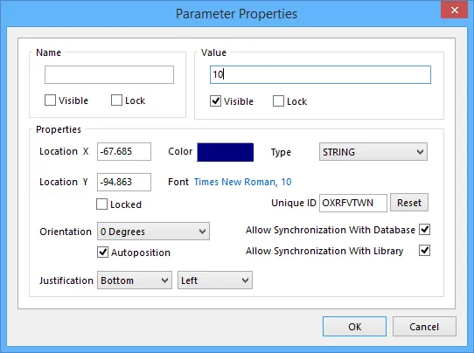Open the Times New Roman, 10 font link
This screenshot has height=353, width=474.
[x=242, y=182]
